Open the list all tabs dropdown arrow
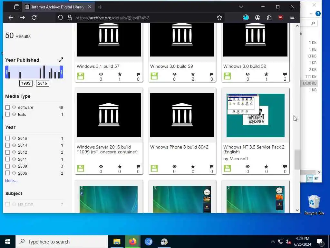330x248 pixels. coord(241,7)
